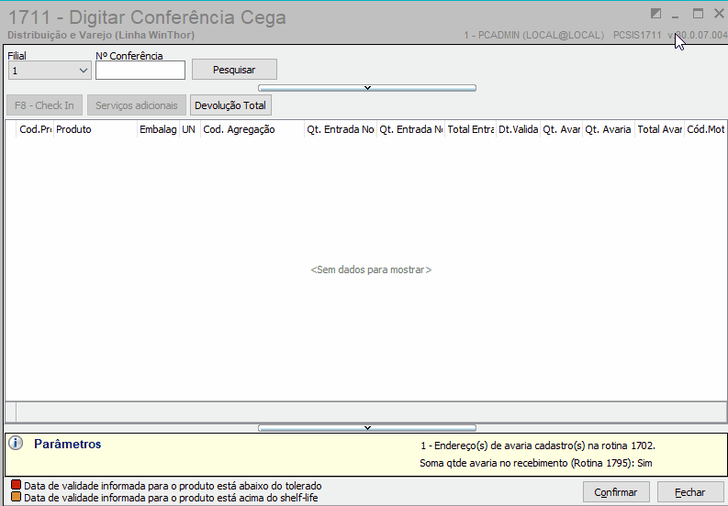The width and height of the screenshot is (728, 506).
Task: Click the Total Avar column header
Action: point(659,129)
